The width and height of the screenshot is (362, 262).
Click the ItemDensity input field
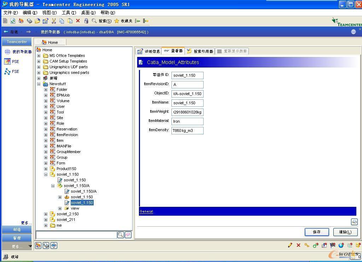[x=187, y=130]
